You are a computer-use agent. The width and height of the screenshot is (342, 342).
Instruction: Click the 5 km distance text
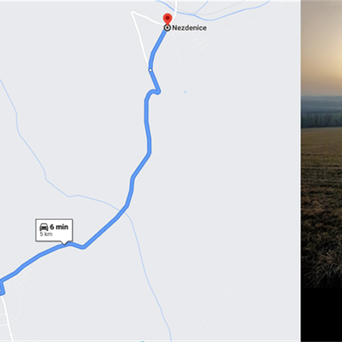pos(46,234)
